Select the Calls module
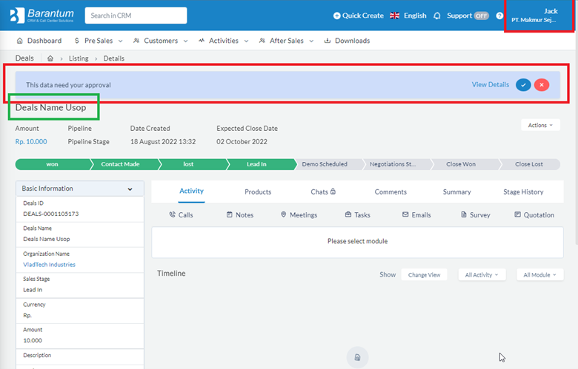The height and width of the screenshot is (369, 578). click(x=181, y=215)
